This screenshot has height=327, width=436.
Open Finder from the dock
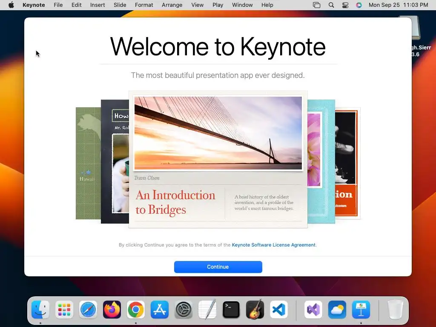click(x=40, y=310)
